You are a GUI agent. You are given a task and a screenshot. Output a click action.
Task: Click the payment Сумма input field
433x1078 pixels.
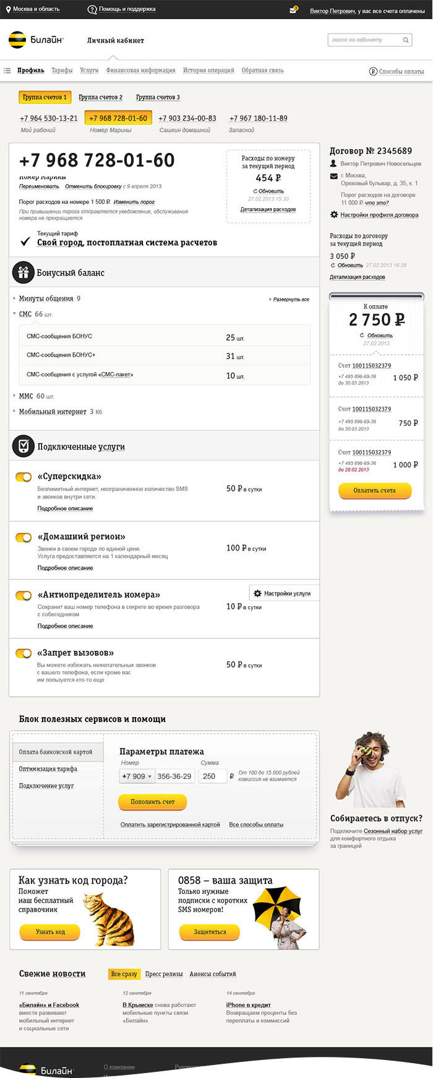[212, 776]
